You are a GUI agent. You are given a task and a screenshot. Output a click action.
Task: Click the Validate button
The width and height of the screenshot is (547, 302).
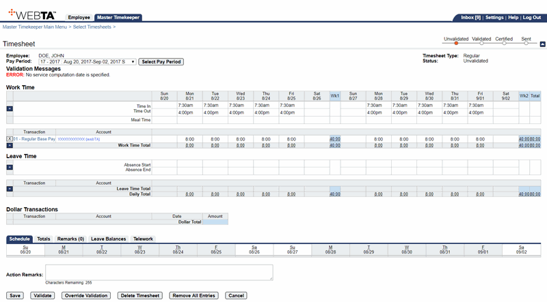(42, 295)
